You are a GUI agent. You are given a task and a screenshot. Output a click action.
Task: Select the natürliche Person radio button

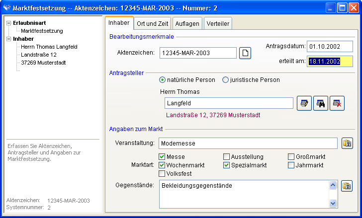click(162, 80)
